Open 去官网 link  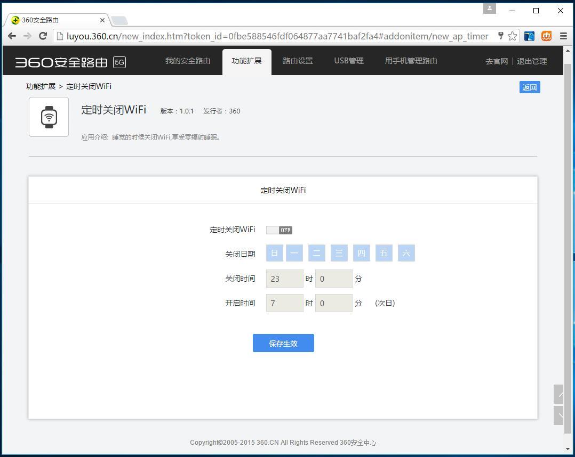click(496, 61)
